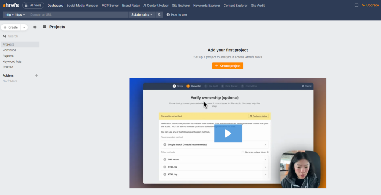The image size is (381, 195).
Task: Click the search magnifier icon button
Action: pyautogui.click(x=159, y=15)
